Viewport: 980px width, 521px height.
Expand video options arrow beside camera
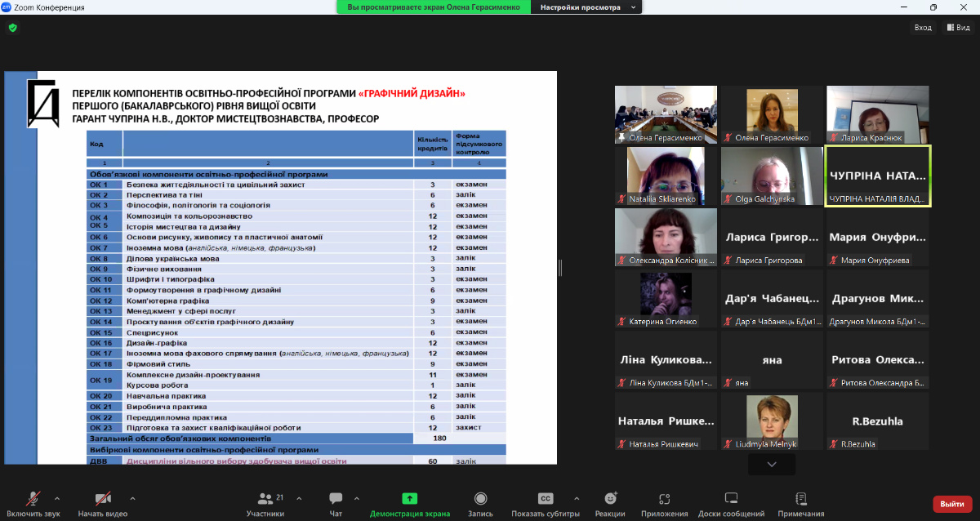(x=132, y=497)
